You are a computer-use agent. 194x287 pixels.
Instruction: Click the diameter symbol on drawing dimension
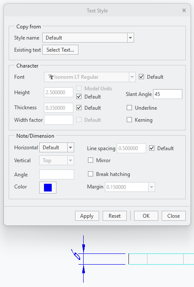pos(76,255)
